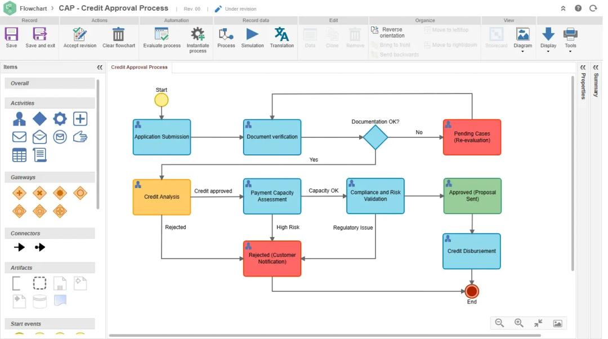608x339 pixels.
Task: Select the user task activity icon
Action: pyautogui.click(x=19, y=119)
